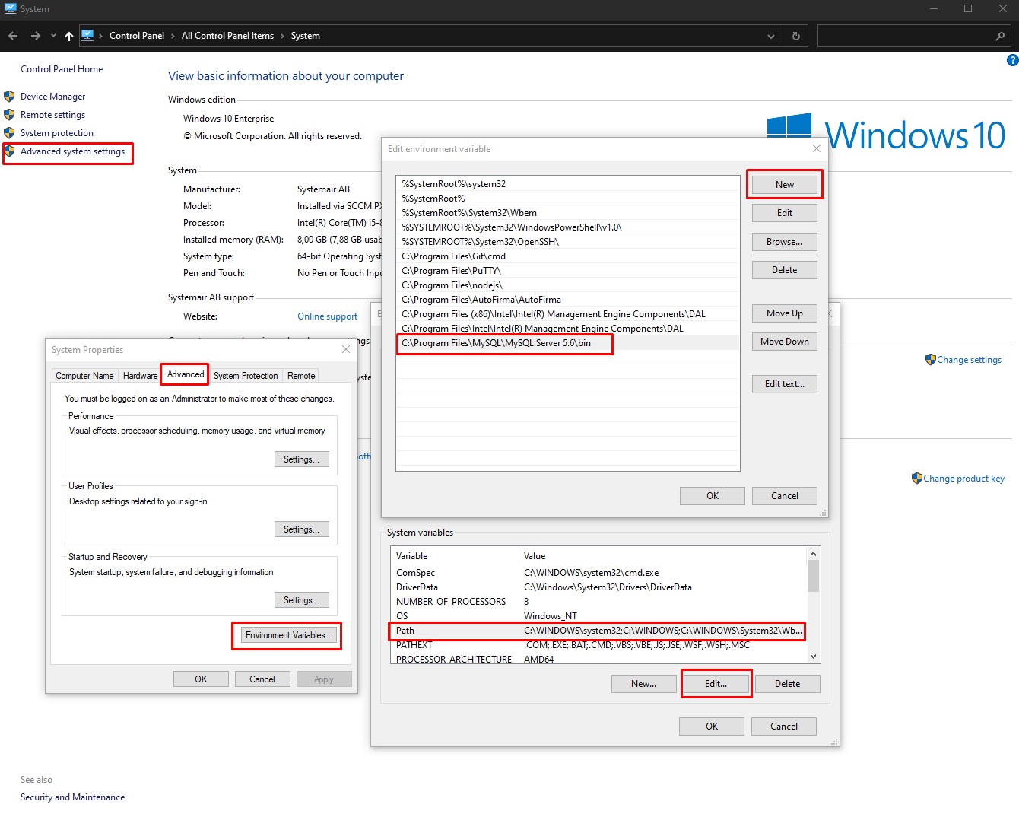Select the C:\Program Files\nodejs\ entry

tap(568, 285)
